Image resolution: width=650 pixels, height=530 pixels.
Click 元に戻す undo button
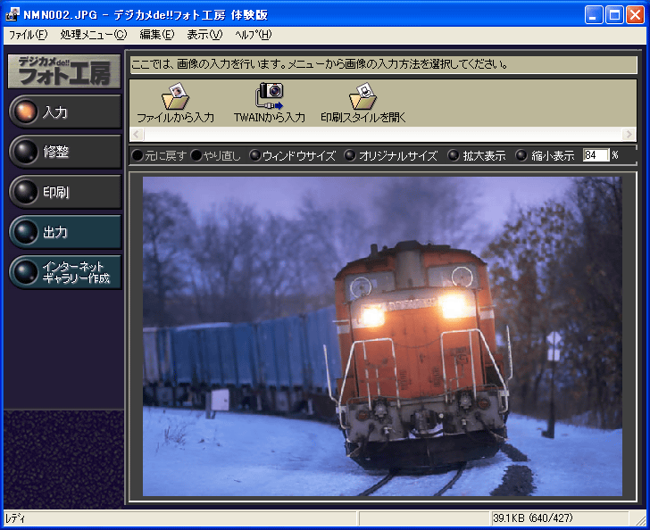coord(159,155)
